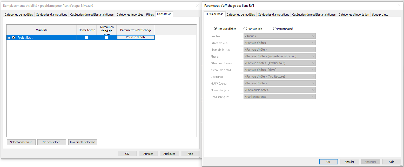Click Inverser la sélection button
The image size is (404, 167).
pyautogui.click(x=83, y=142)
